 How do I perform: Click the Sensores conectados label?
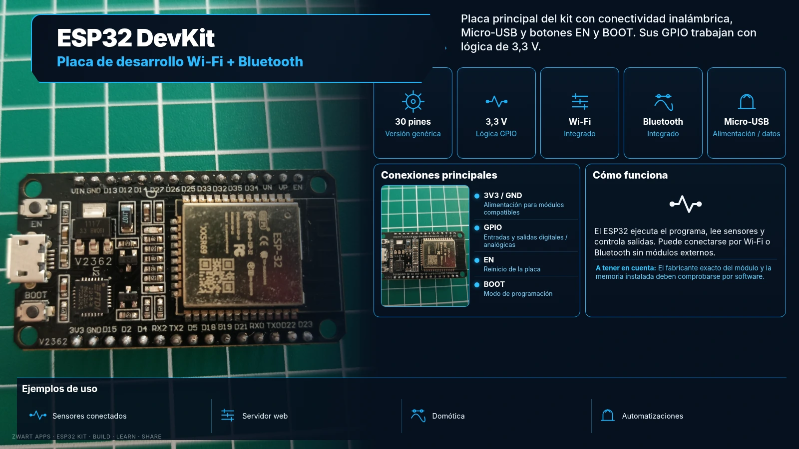89,416
